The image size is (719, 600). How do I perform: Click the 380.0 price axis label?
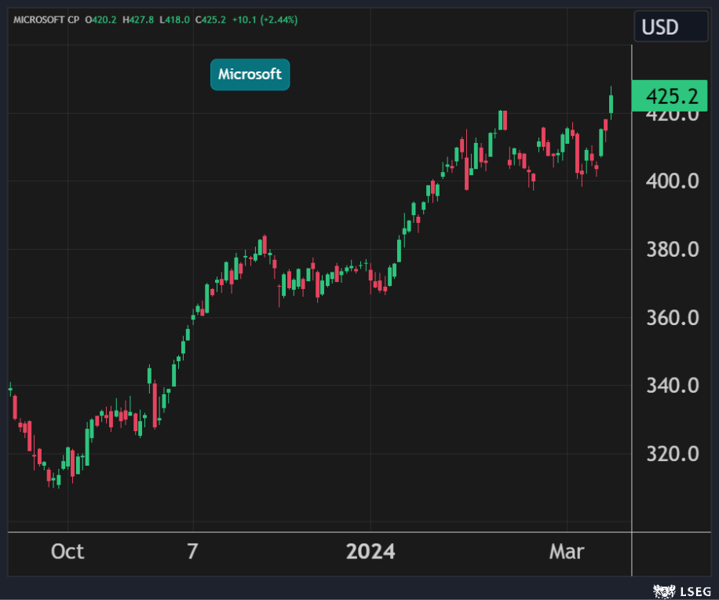coord(671,250)
